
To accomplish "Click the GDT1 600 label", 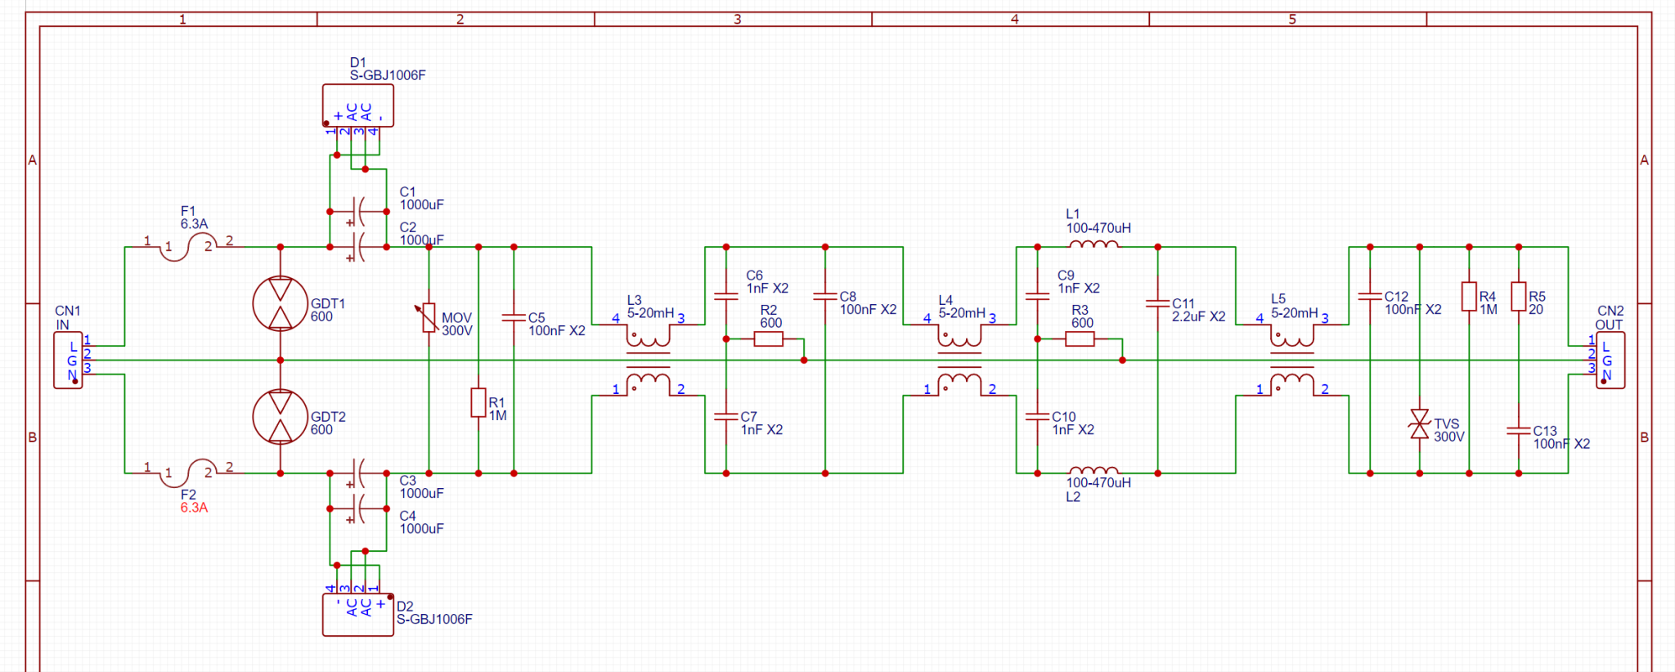I will click(327, 310).
